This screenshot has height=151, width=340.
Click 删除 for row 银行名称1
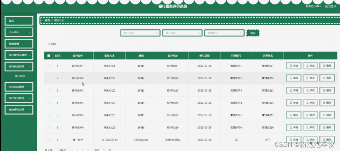click(327, 66)
